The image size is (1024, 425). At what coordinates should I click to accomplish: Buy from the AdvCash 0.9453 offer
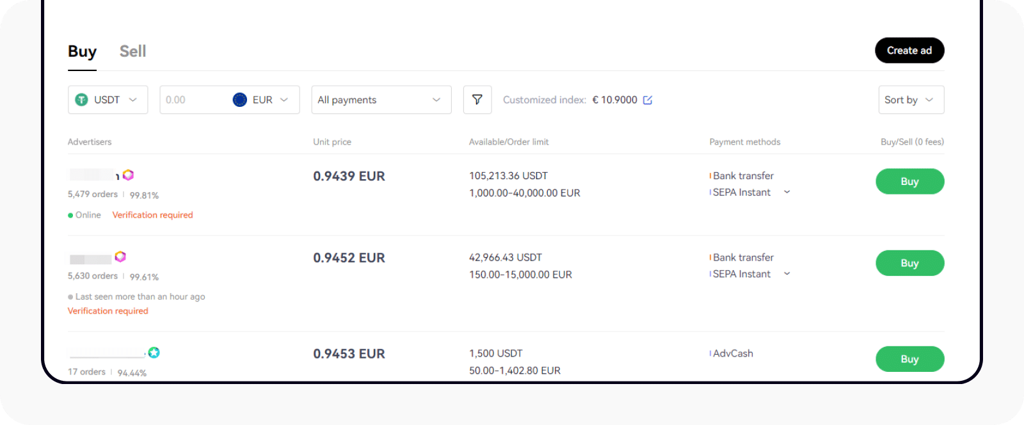tap(909, 359)
